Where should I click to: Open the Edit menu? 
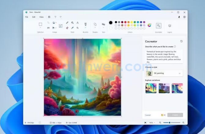pyautogui.click(x=34, y=17)
